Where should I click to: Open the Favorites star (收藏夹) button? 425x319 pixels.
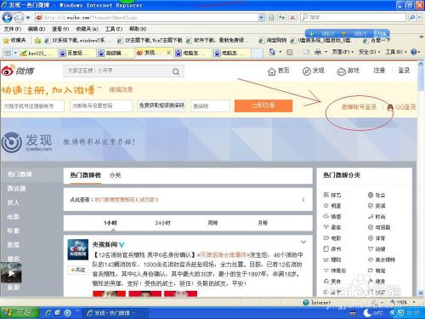[x=14, y=41]
